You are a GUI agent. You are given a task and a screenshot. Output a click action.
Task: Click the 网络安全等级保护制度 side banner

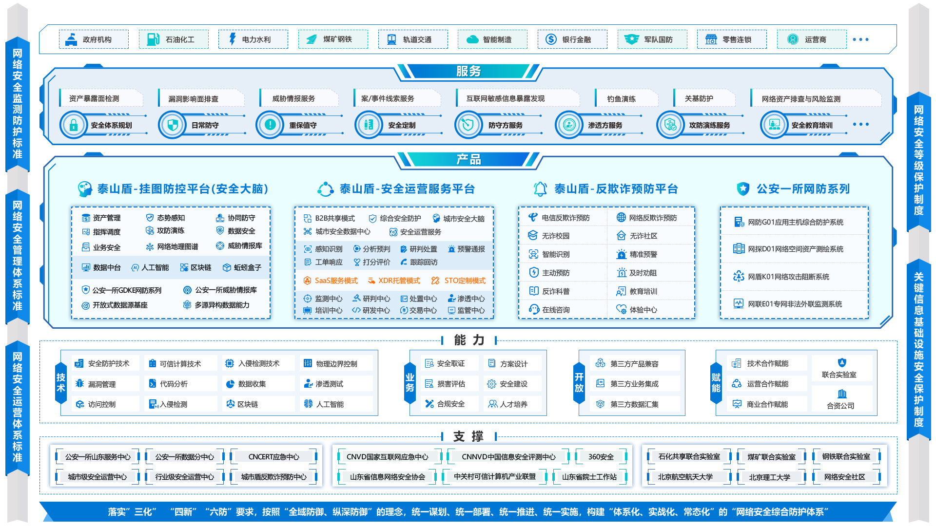tap(918, 161)
